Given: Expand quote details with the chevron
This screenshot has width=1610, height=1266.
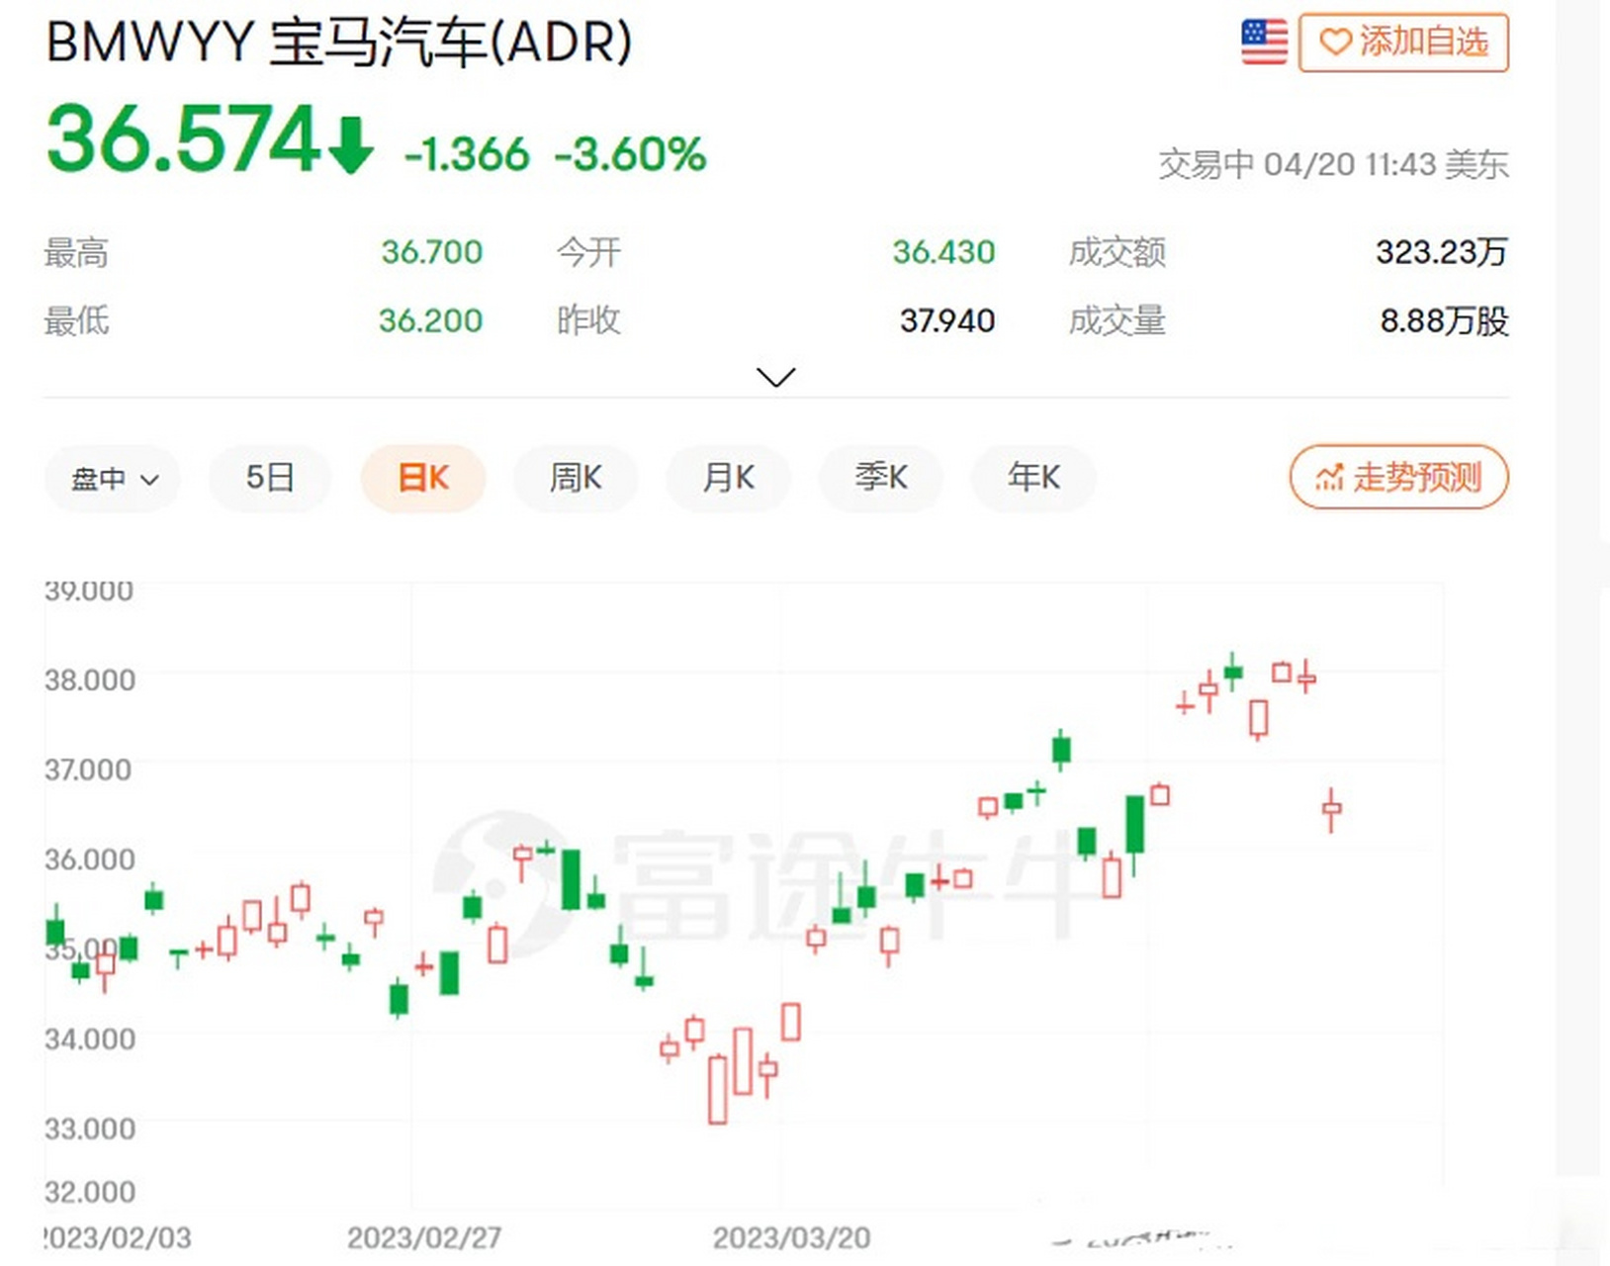Looking at the screenshot, I should tap(775, 377).
